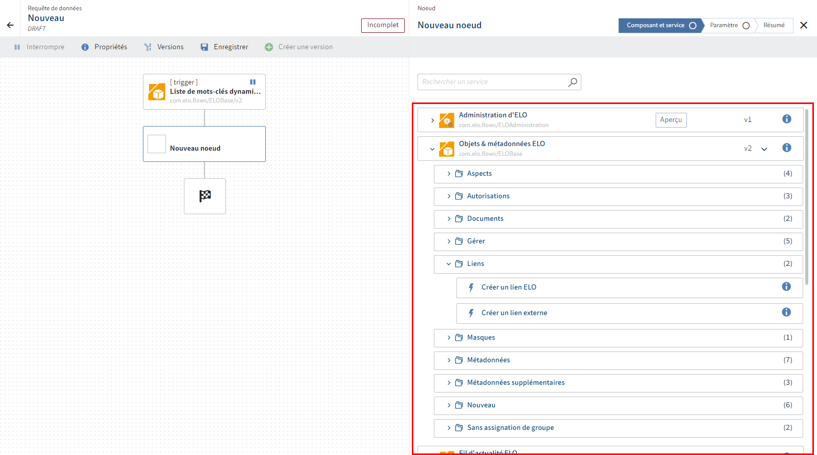Screen dimensions: 817x455
Task: Click com.elo.flows/ELOAdministration text
Action: pos(504,125)
